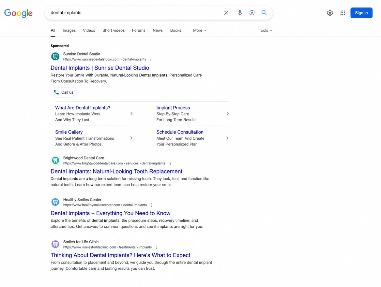Switch to the Videos tab
The width and height of the screenshot is (381, 287).
pos(89,30)
